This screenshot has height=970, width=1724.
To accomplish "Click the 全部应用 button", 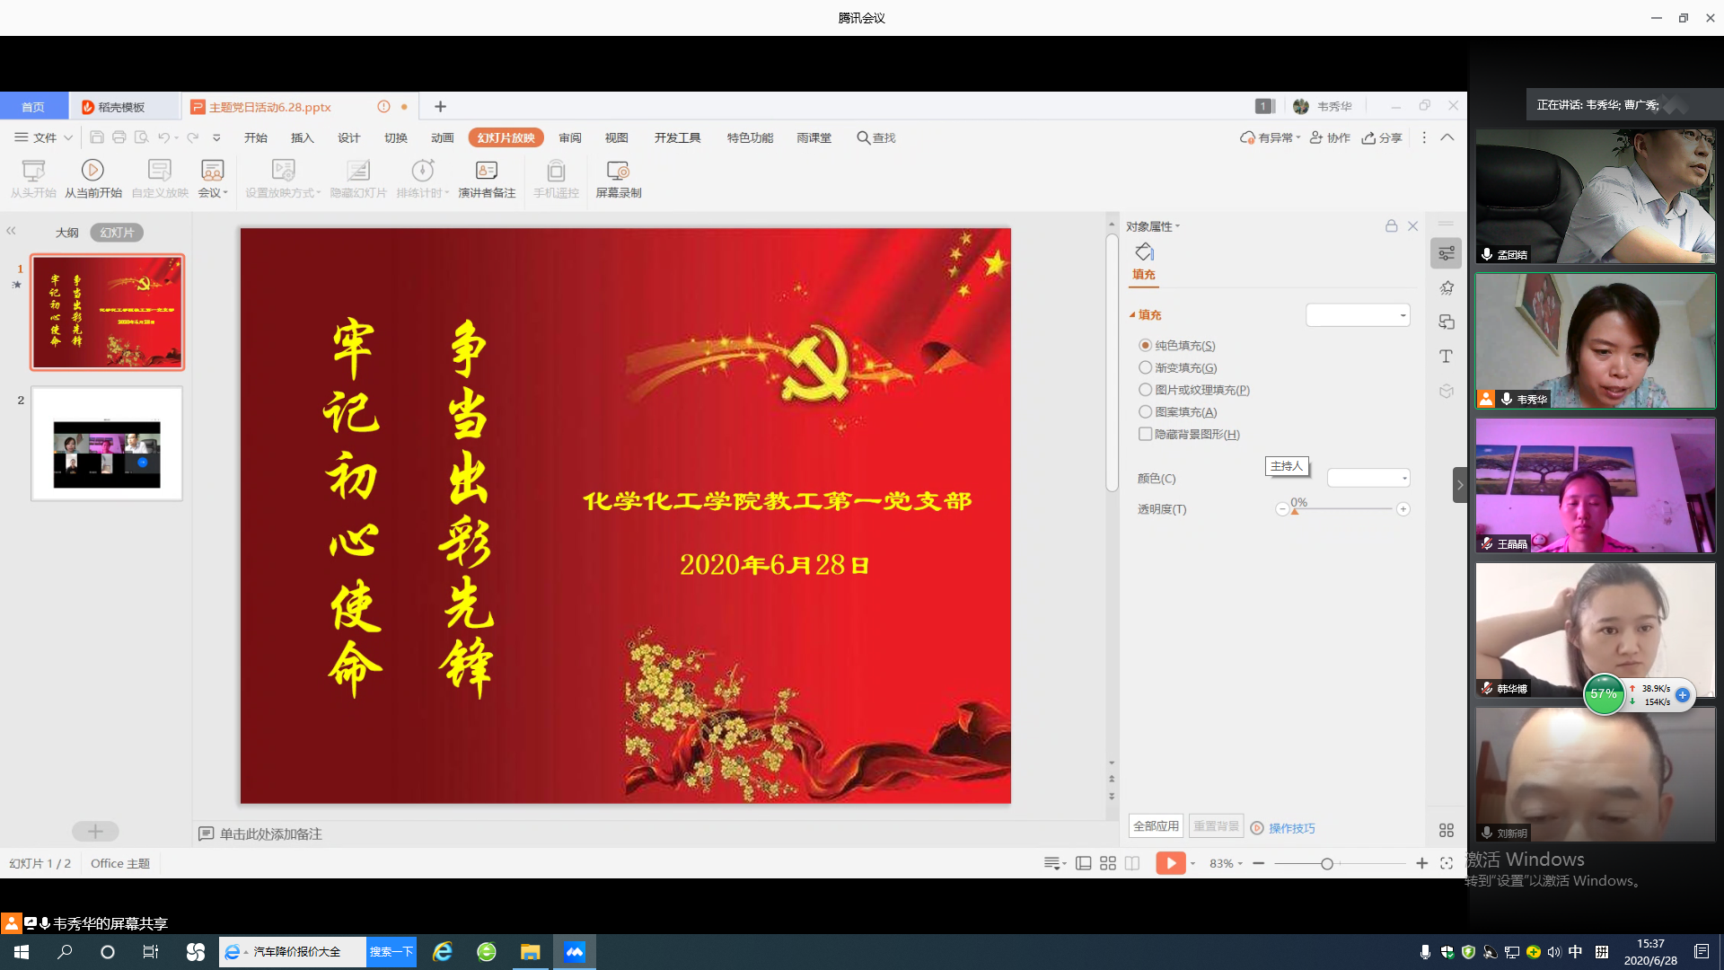I will (x=1156, y=826).
